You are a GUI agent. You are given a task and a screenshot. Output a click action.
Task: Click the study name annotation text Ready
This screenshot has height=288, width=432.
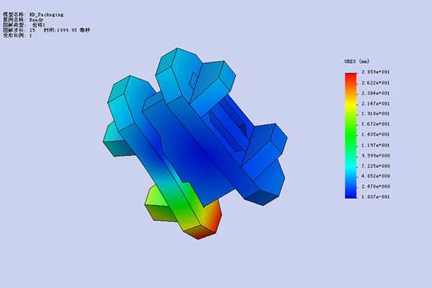pos(36,20)
